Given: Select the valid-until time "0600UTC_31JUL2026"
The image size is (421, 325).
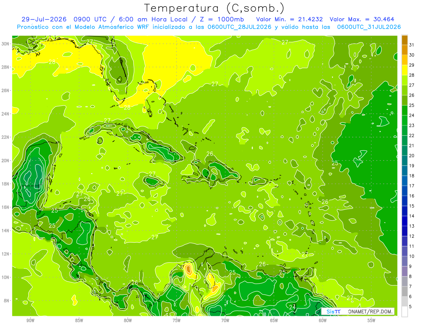Looking at the screenshot, I should click(x=369, y=27).
